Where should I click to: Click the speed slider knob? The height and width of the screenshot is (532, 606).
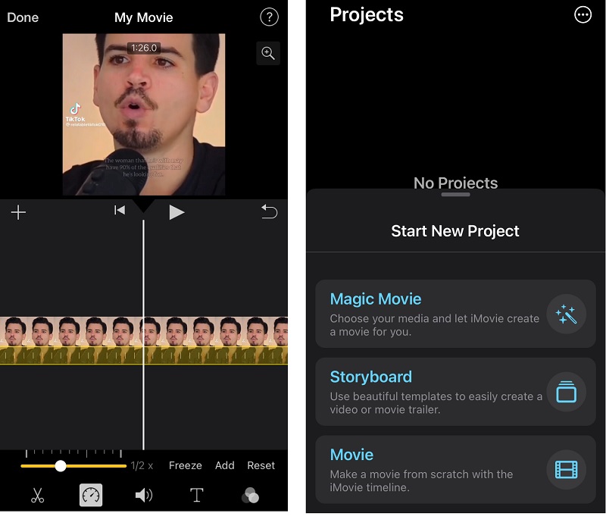(x=61, y=465)
